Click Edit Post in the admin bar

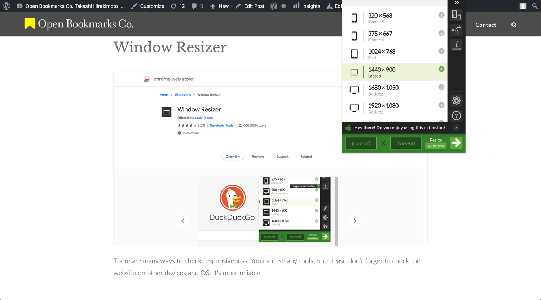click(250, 6)
